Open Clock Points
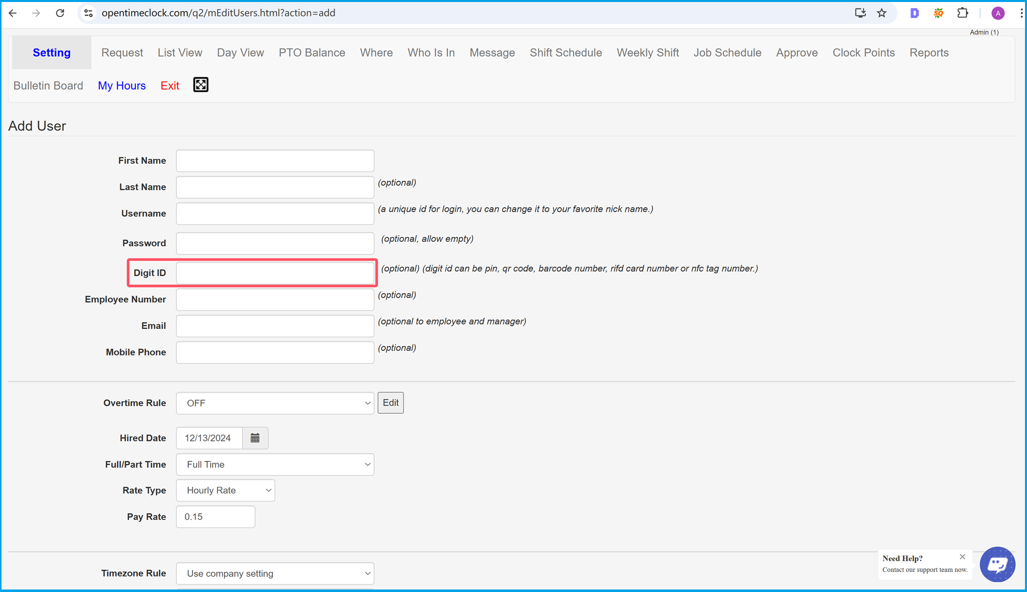The image size is (1027, 592). click(864, 53)
